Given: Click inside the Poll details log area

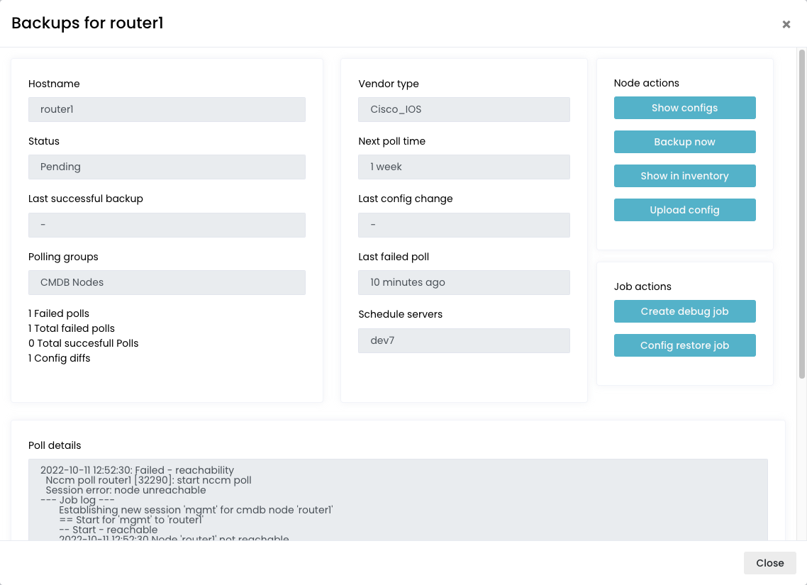Looking at the screenshot, I should click(x=397, y=500).
